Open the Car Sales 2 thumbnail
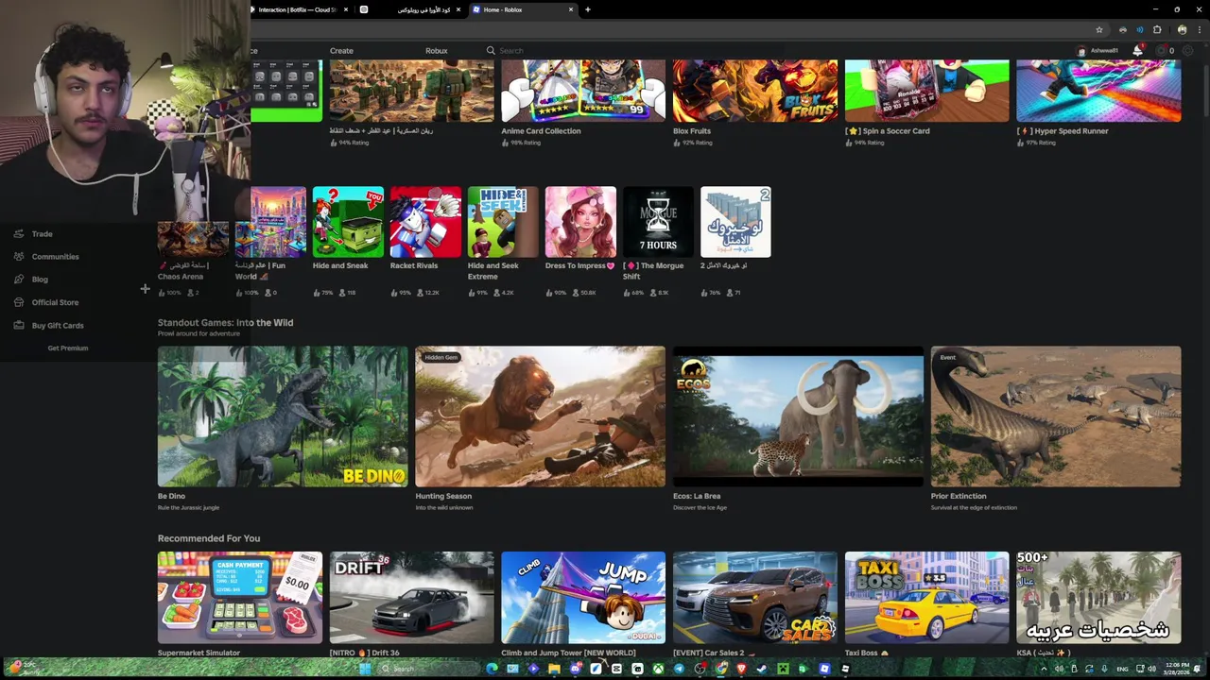 click(755, 598)
